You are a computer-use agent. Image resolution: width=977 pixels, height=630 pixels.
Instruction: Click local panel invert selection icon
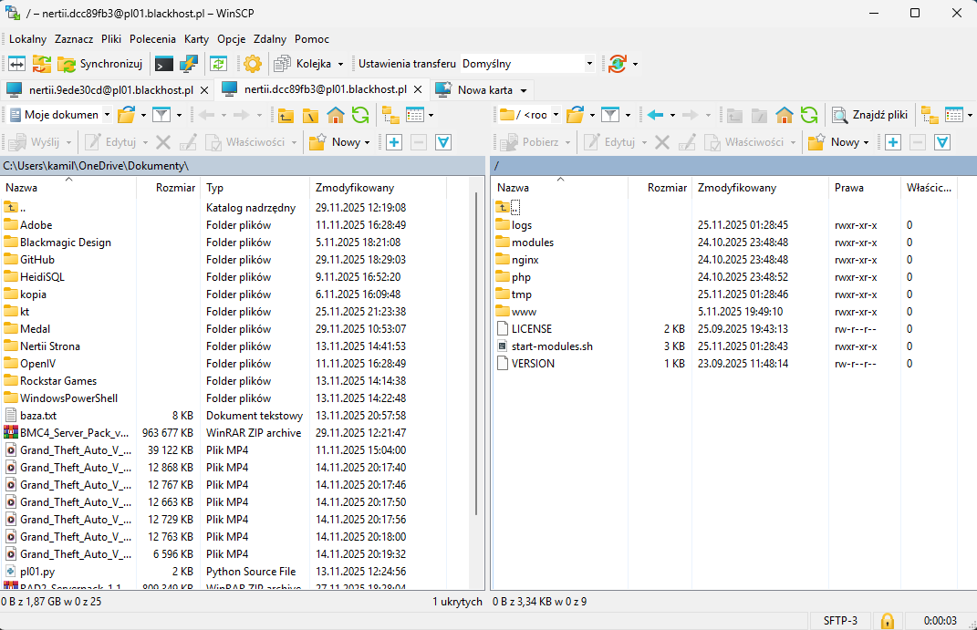pos(443,142)
